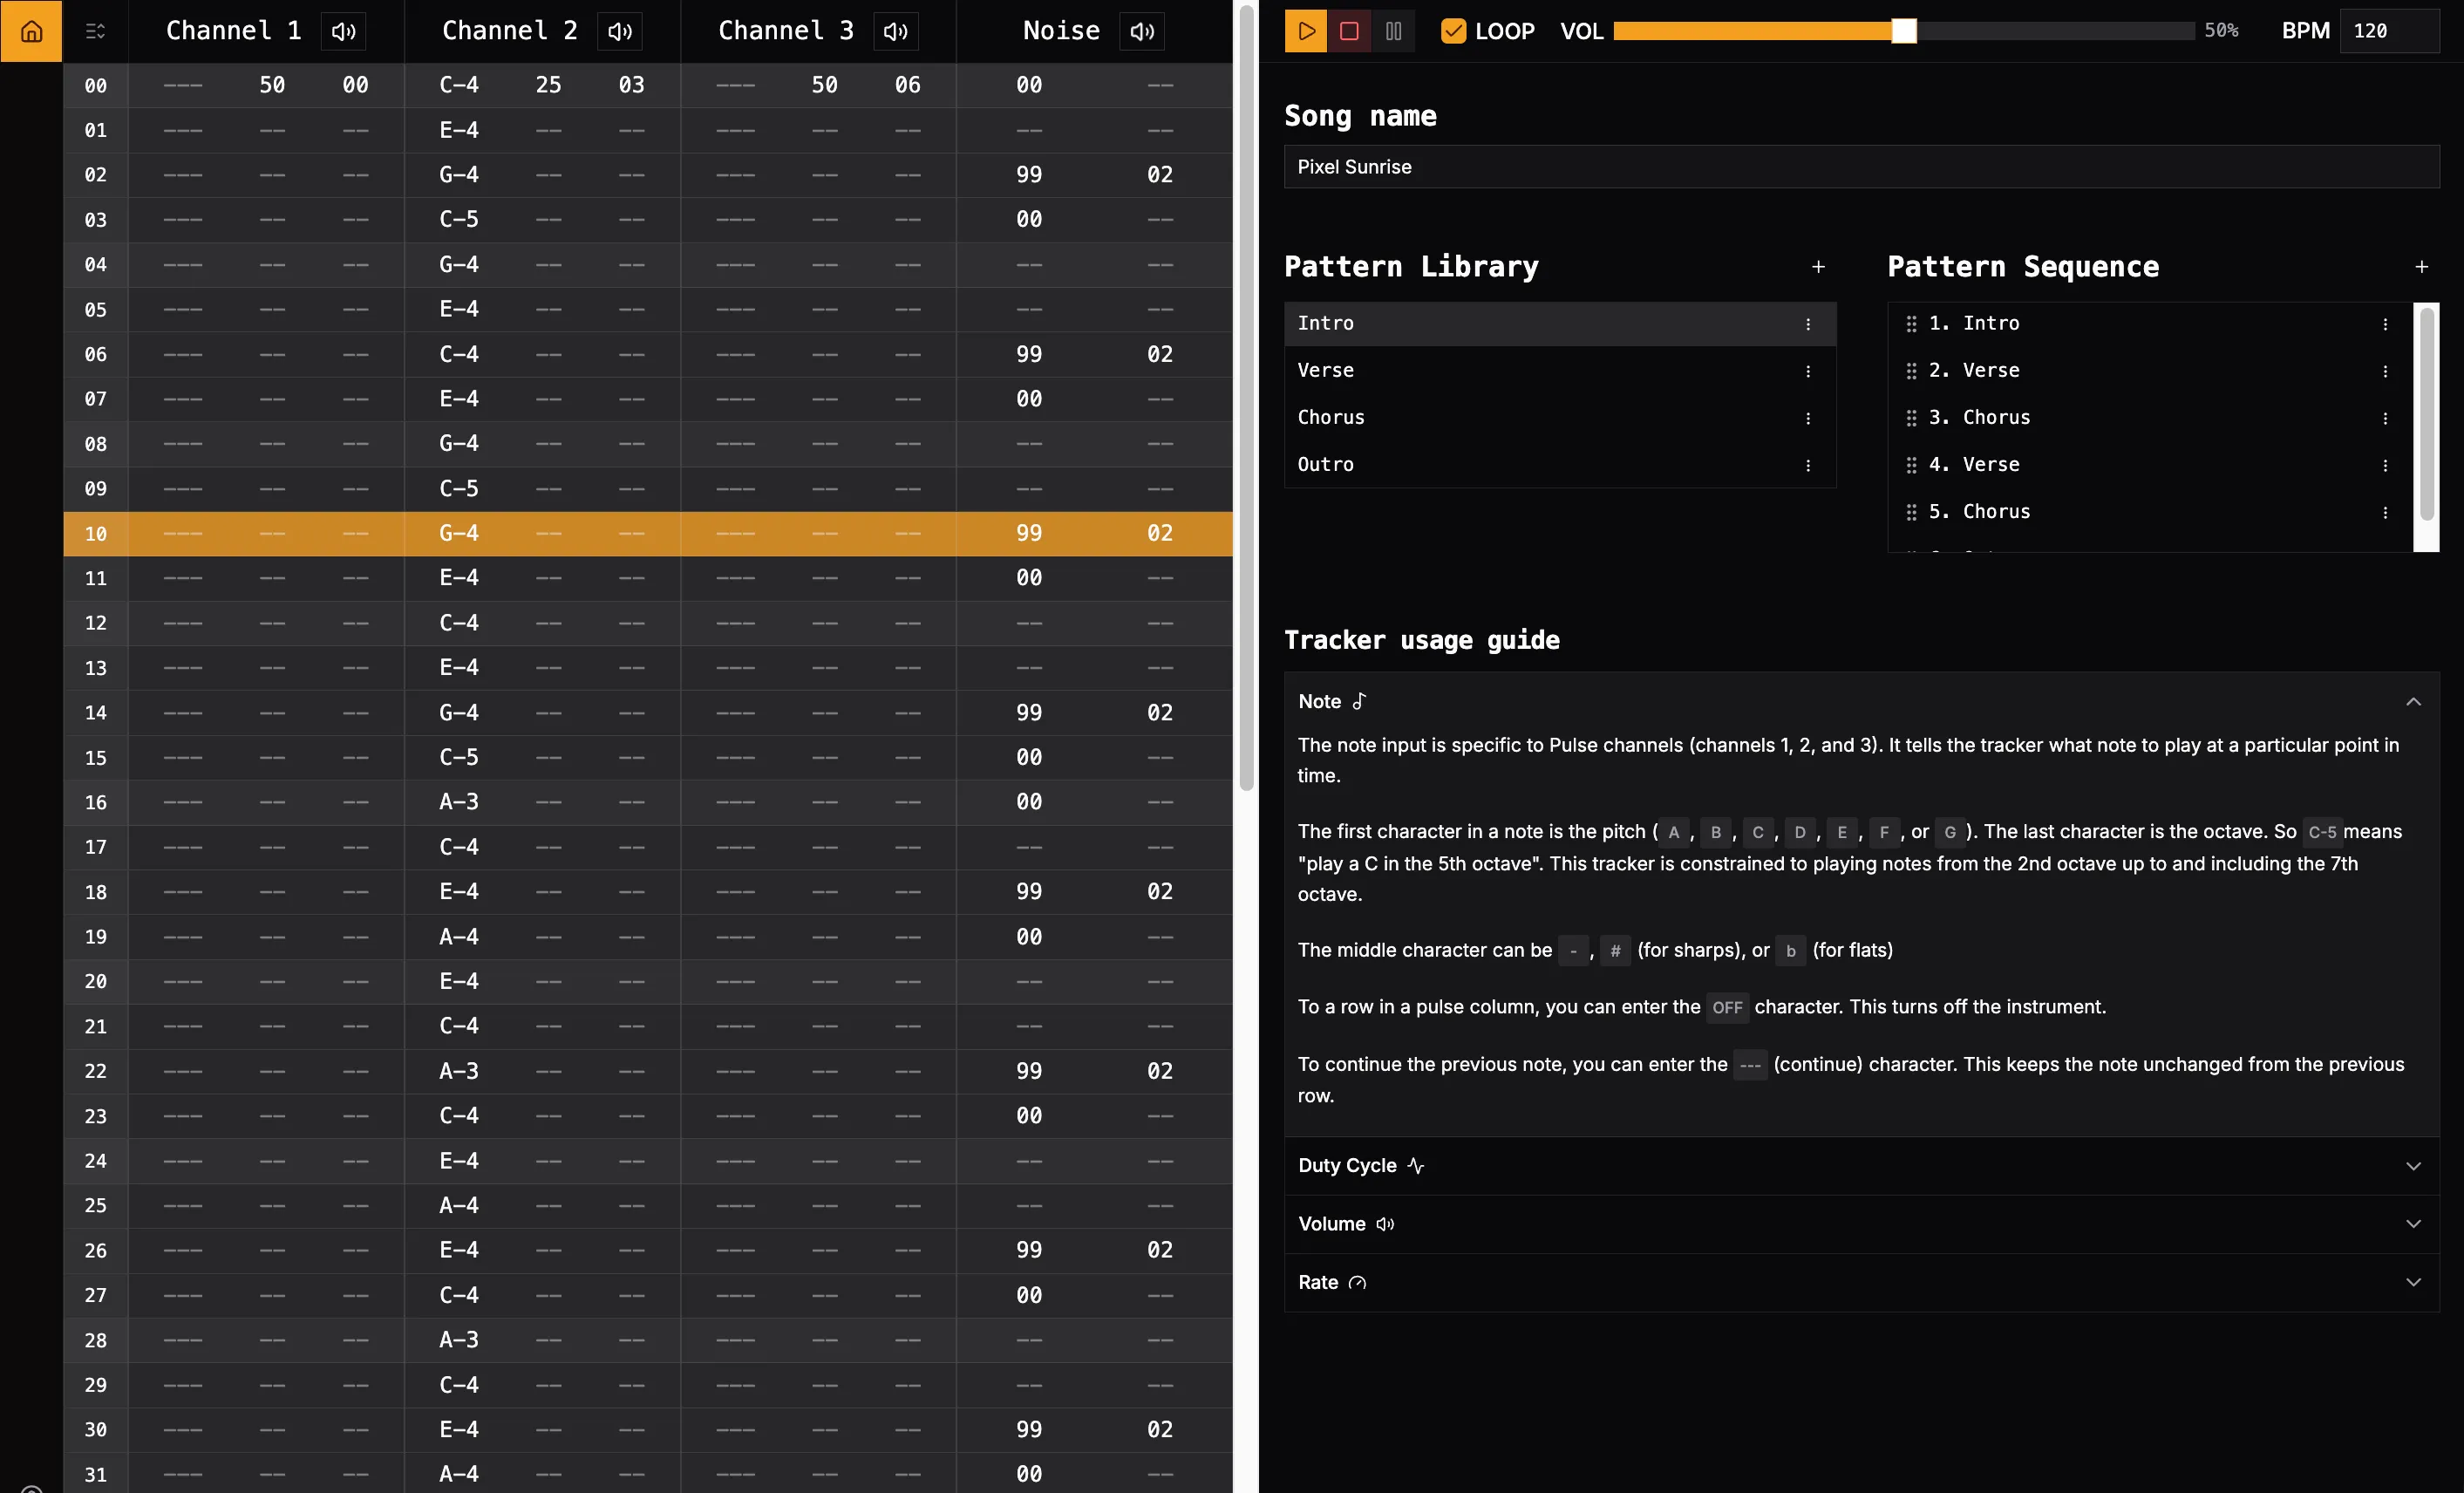The height and width of the screenshot is (1493, 2464).
Task: Expand the Rate guide section
Action: point(1861,1283)
